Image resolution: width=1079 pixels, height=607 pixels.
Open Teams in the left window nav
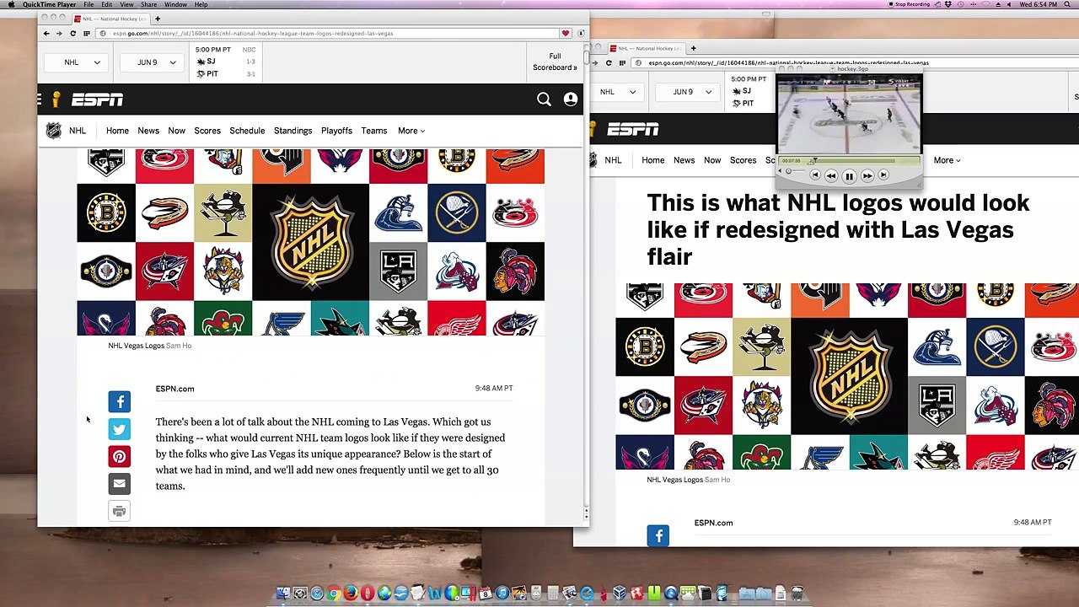point(374,131)
